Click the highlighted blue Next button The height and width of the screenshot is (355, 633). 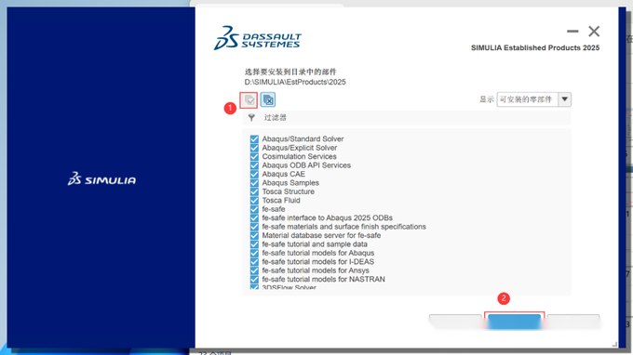point(514,322)
